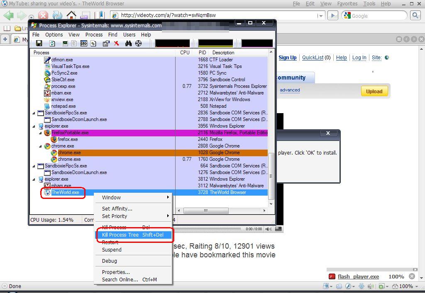Click the Sign Up link

288,58
